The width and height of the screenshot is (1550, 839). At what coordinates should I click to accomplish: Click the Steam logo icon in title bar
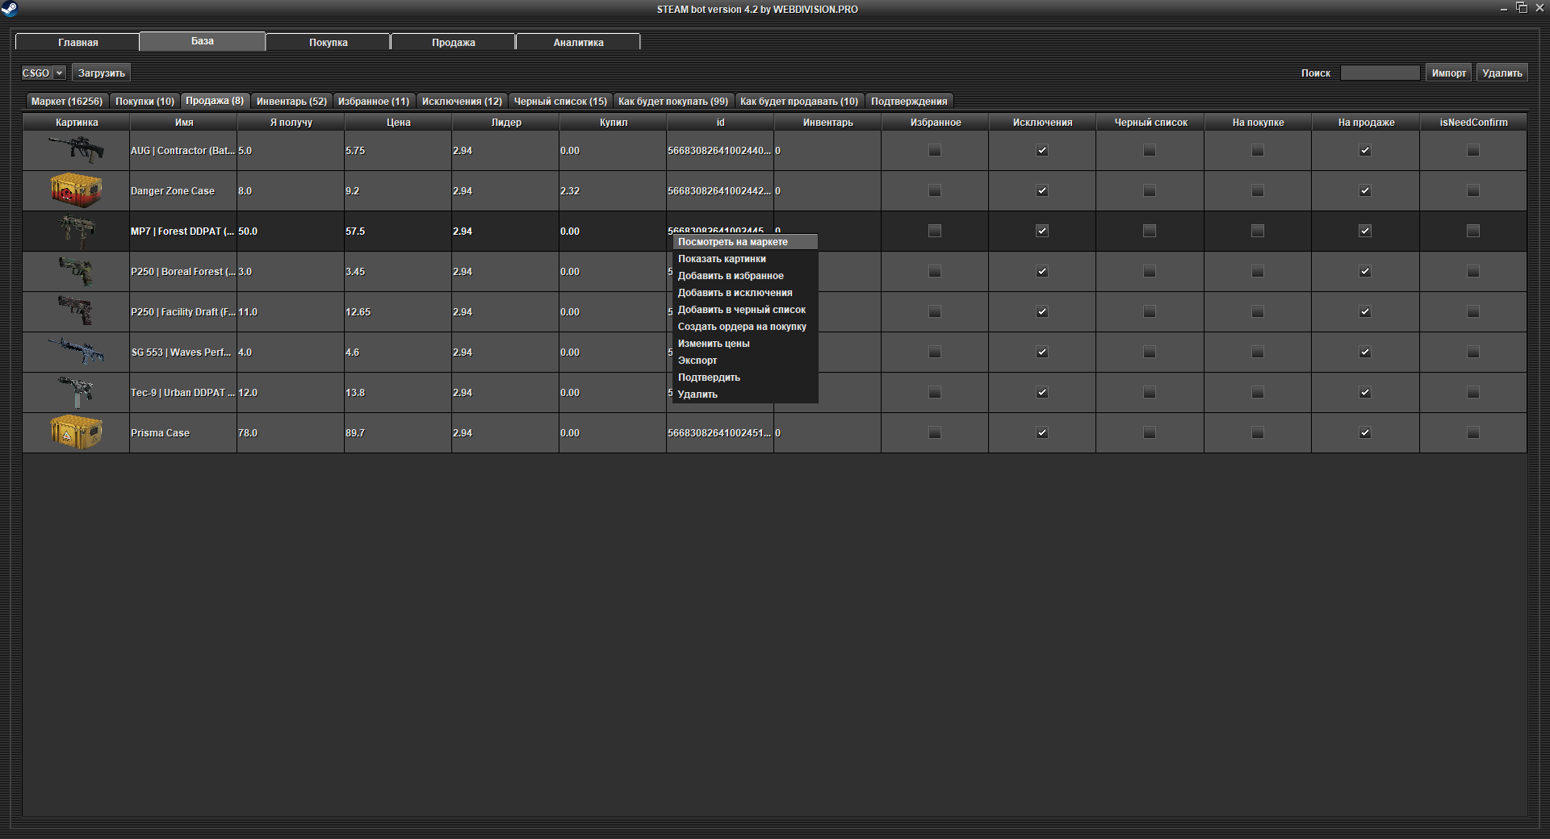point(9,9)
